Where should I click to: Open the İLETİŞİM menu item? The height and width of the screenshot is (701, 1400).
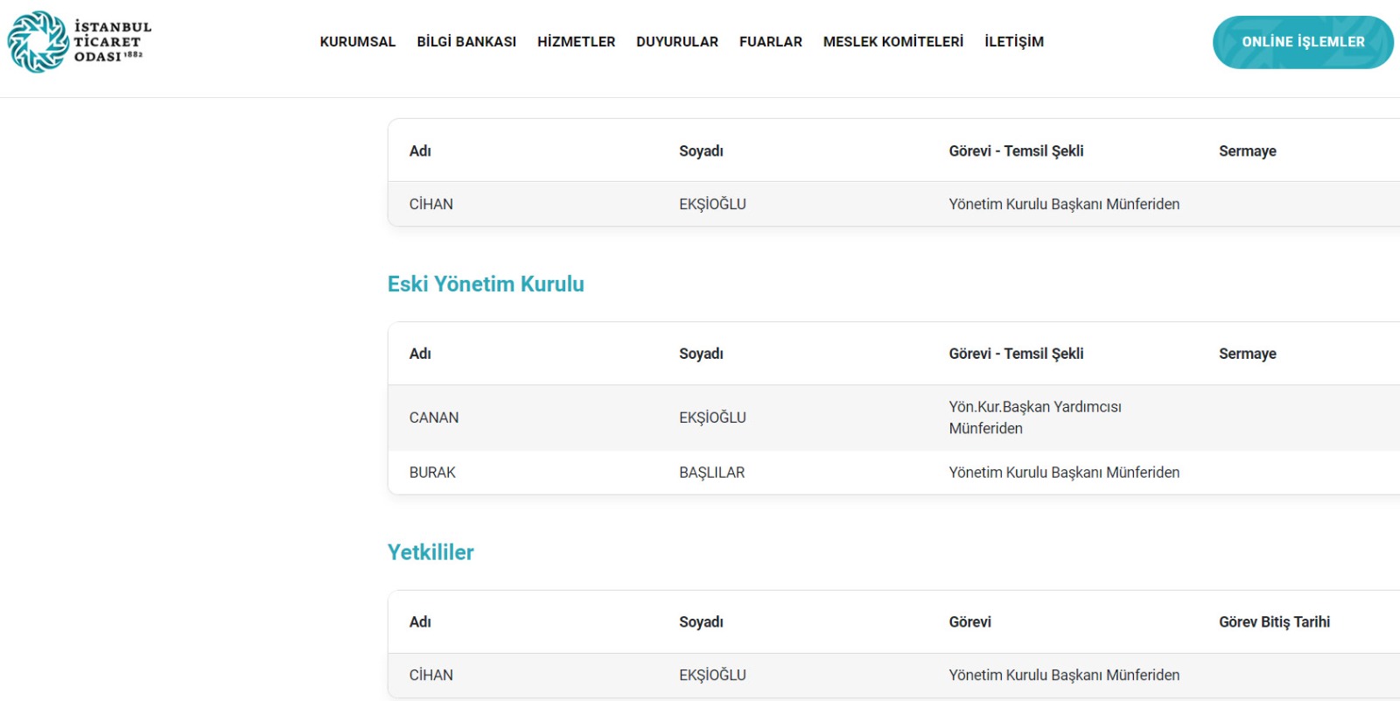(1013, 42)
